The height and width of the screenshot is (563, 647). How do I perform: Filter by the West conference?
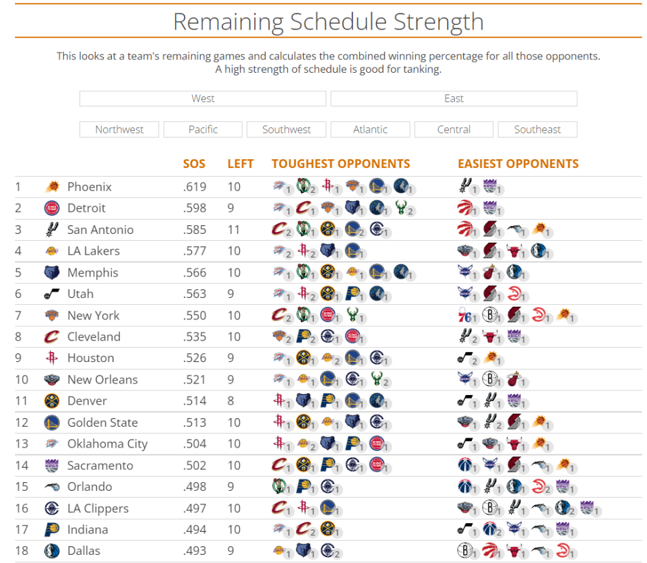pyautogui.click(x=203, y=98)
